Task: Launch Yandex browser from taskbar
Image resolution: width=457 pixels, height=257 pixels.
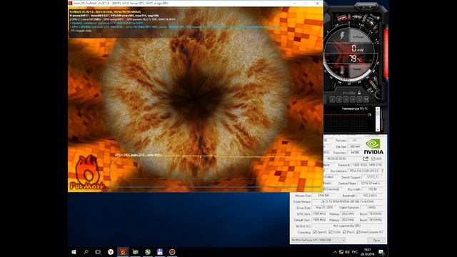Action: [111, 252]
